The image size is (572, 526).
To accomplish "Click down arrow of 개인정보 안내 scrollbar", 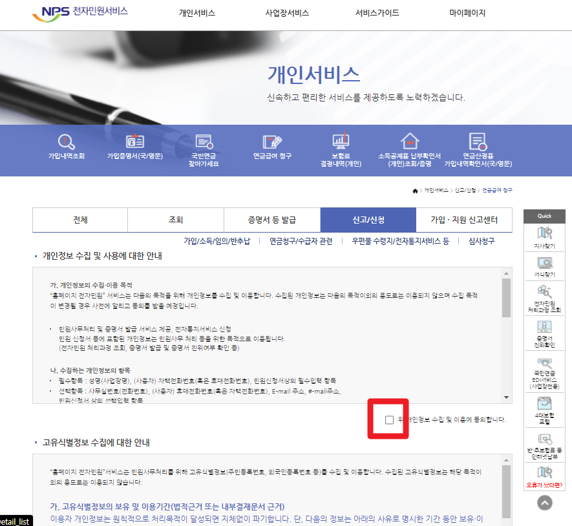I will tap(506, 397).
